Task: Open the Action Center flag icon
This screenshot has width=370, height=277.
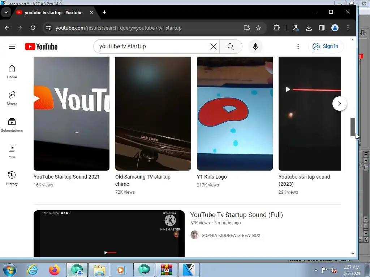Action: pos(325,270)
